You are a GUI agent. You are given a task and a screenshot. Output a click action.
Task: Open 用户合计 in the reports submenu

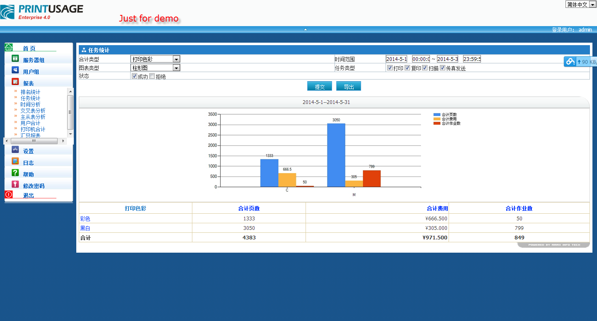tap(31, 123)
